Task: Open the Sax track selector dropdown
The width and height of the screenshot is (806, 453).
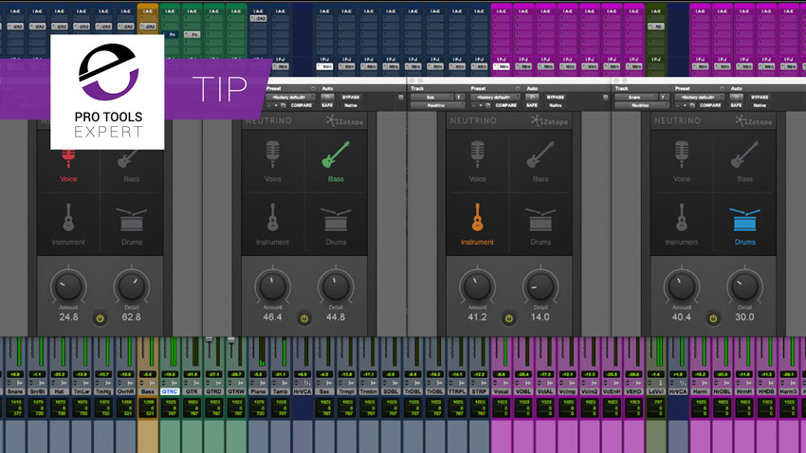Action: point(430,97)
